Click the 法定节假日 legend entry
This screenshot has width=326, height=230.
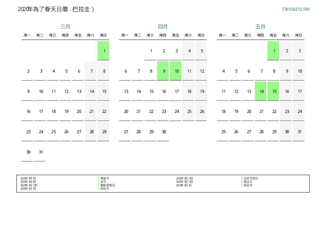click(x=251, y=178)
